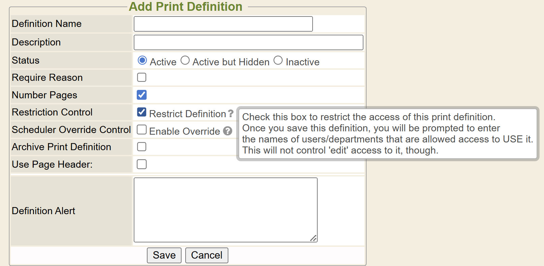Tick the Enable Override checkbox
This screenshot has height=266, width=544.
tap(142, 130)
